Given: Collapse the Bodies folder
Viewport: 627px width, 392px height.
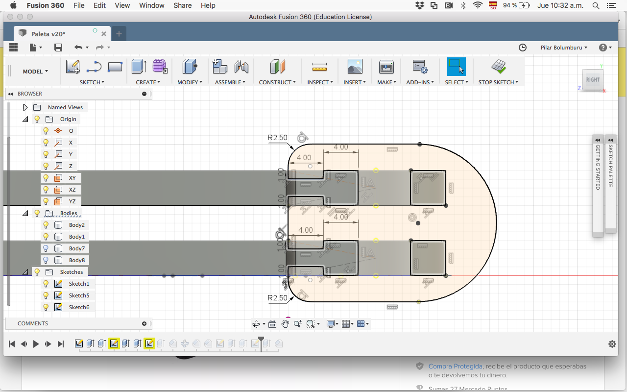Looking at the screenshot, I should tap(25, 213).
